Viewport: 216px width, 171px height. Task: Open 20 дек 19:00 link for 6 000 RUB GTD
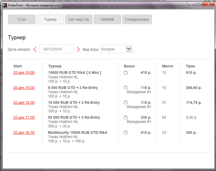[24, 88]
